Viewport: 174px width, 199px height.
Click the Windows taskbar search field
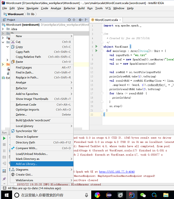[52, 195]
